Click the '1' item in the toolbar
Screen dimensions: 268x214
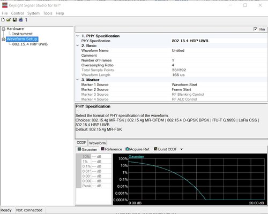[x=26, y=20]
